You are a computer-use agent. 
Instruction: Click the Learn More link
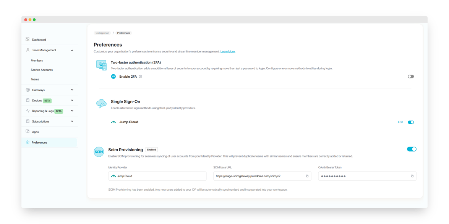[x=228, y=51]
